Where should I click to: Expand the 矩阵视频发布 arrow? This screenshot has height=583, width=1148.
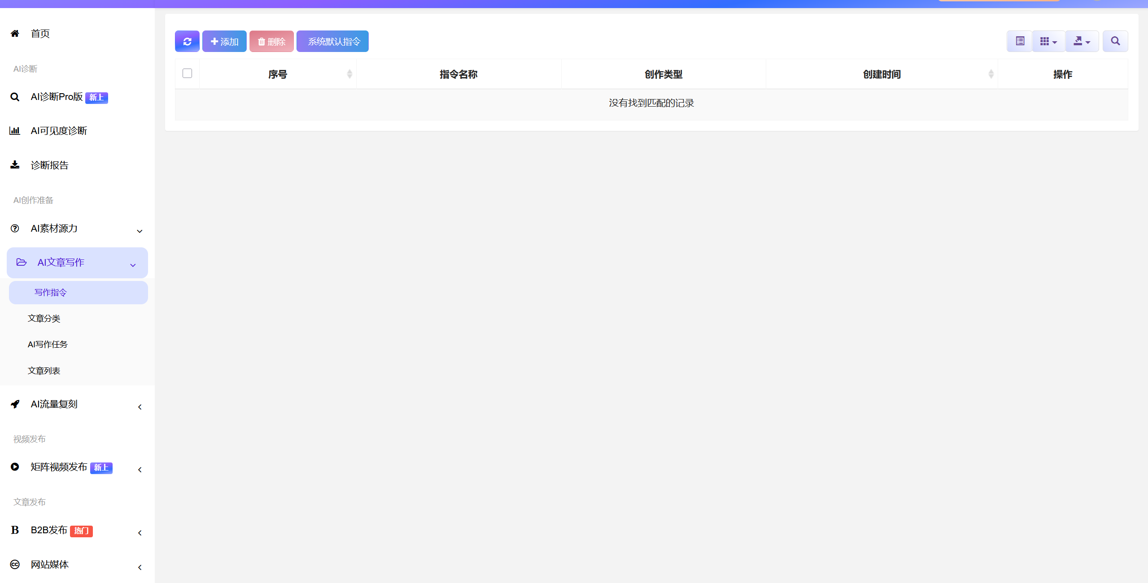(x=140, y=470)
